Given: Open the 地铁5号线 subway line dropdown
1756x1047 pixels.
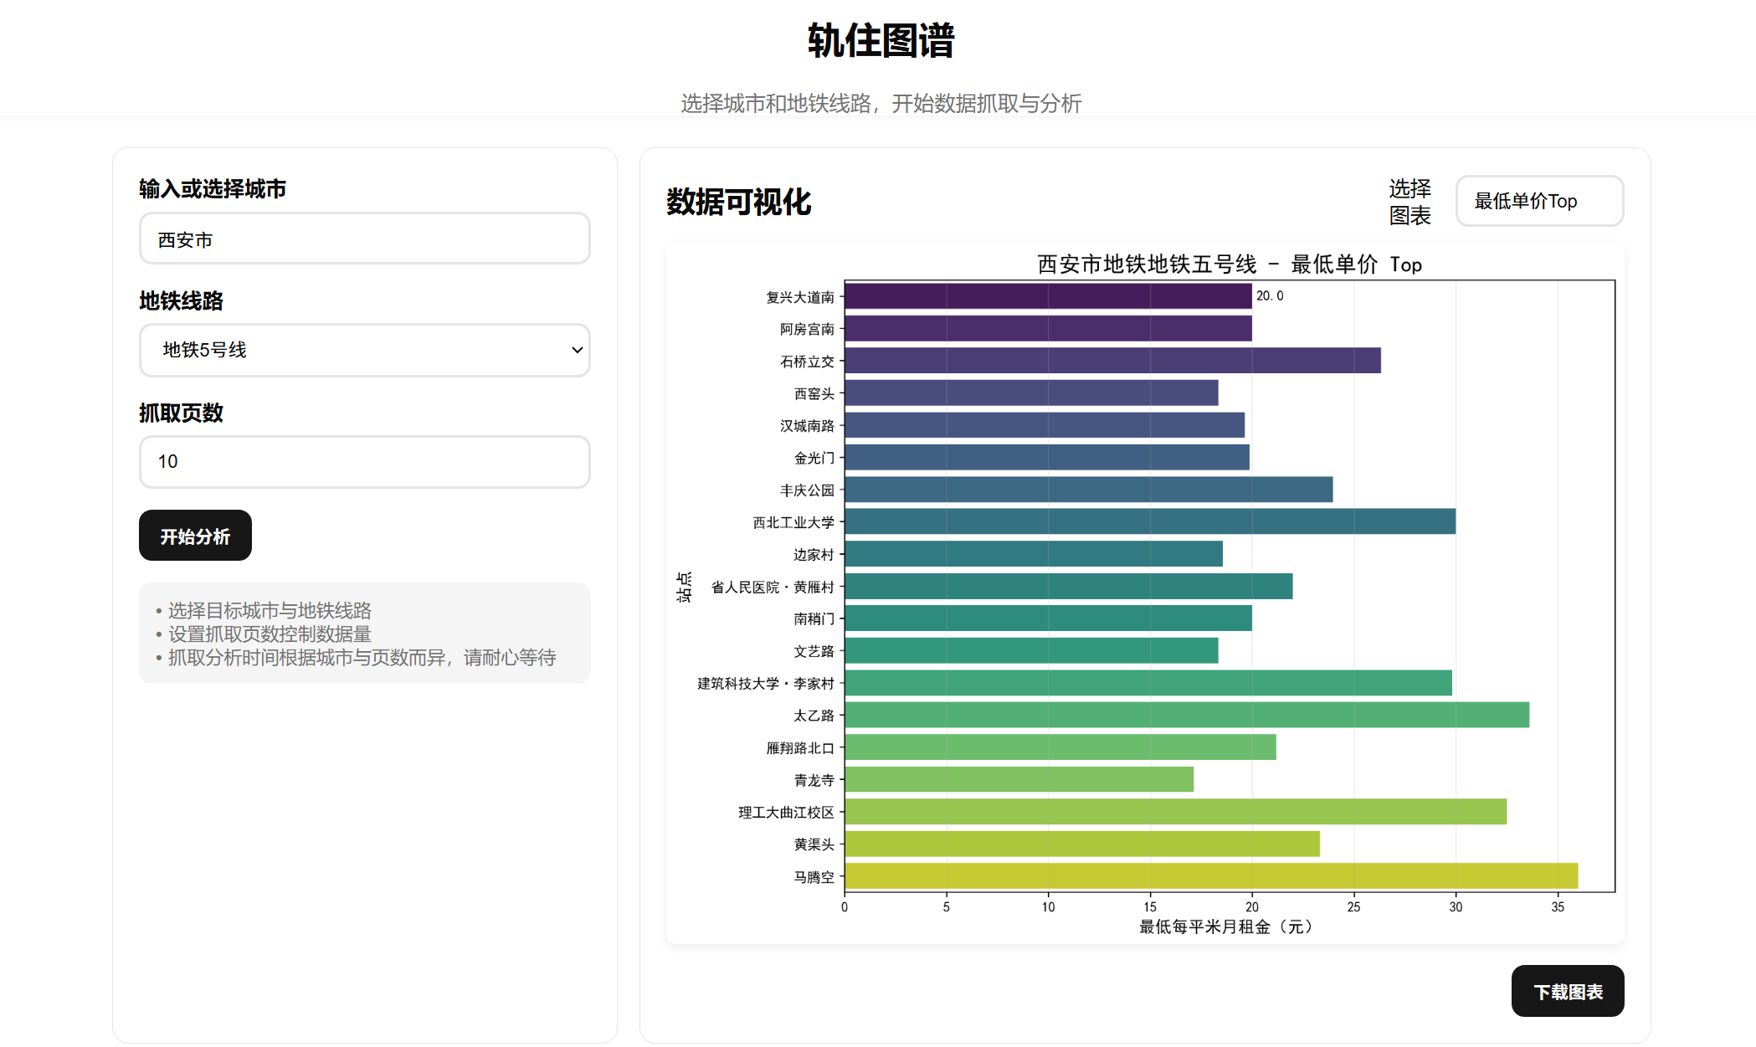Looking at the screenshot, I should (x=364, y=350).
